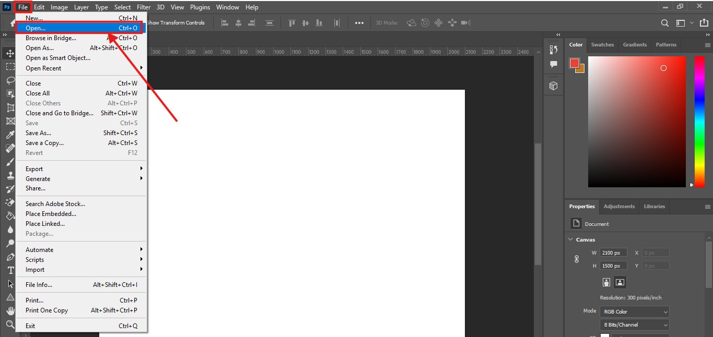The width and height of the screenshot is (713, 337).
Task: Select the Rectangular Marquee tool
Action: tap(10, 67)
